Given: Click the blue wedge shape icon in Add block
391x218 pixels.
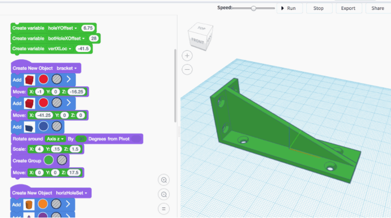Looking at the screenshot, I should pyautogui.click(x=29, y=127).
